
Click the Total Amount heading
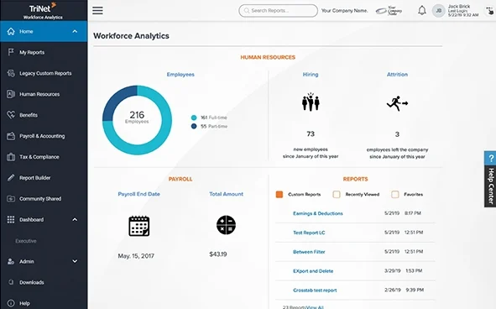pyautogui.click(x=226, y=194)
